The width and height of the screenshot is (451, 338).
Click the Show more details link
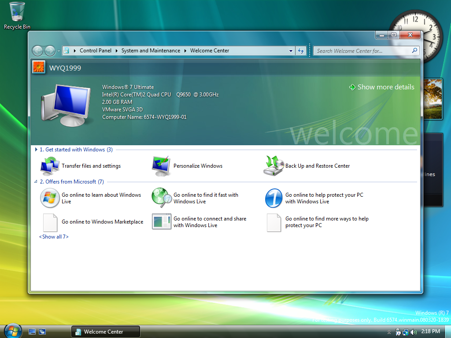(x=385, y=87)
